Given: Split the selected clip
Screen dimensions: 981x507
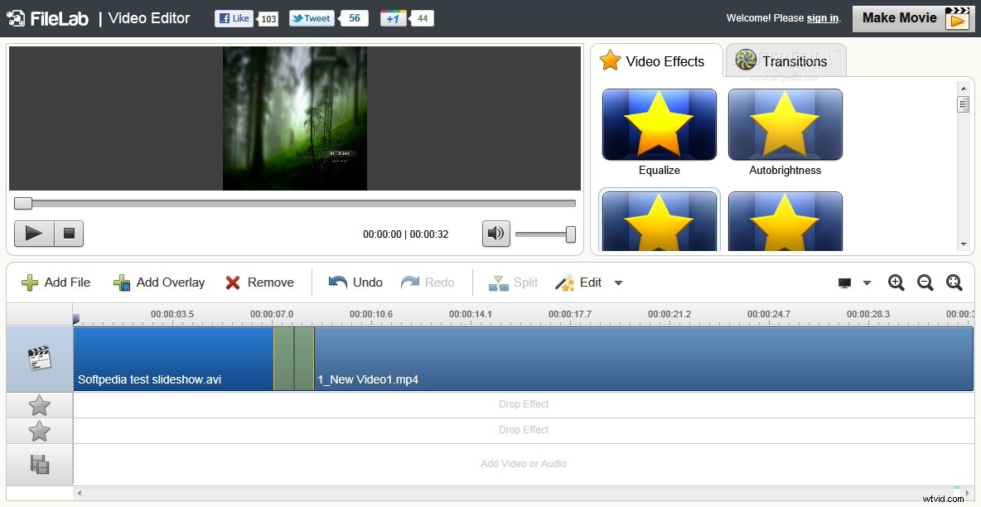Looking at the screenshot, I should point(512,282).
